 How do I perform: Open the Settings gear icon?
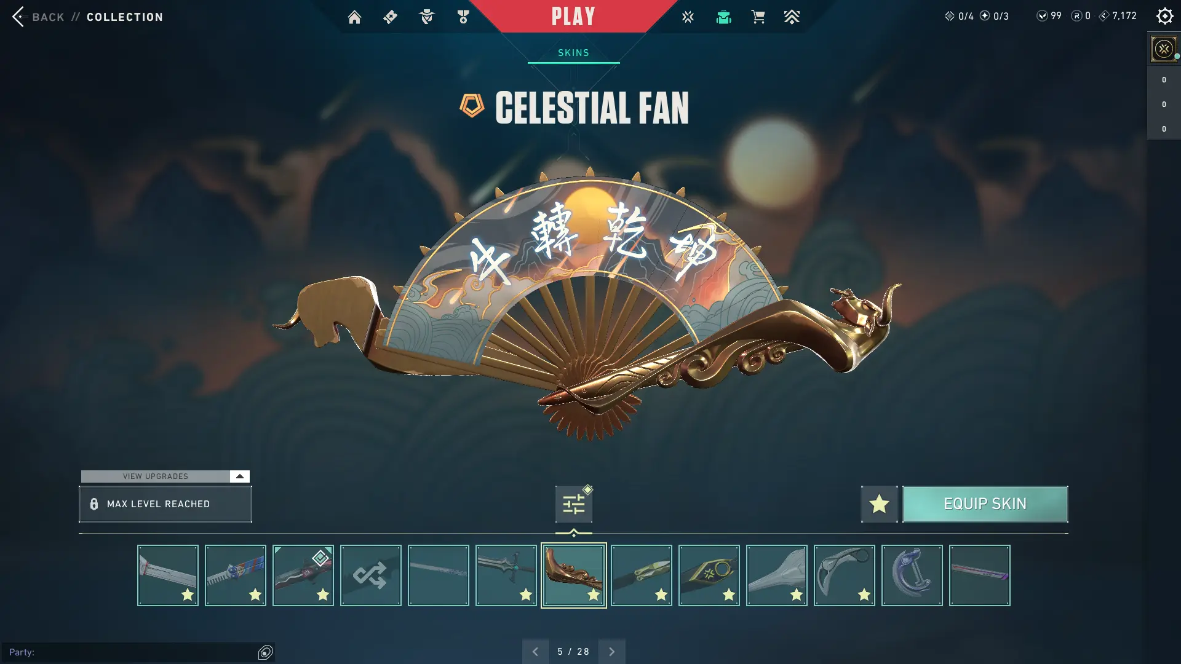tap(1164, 16)
